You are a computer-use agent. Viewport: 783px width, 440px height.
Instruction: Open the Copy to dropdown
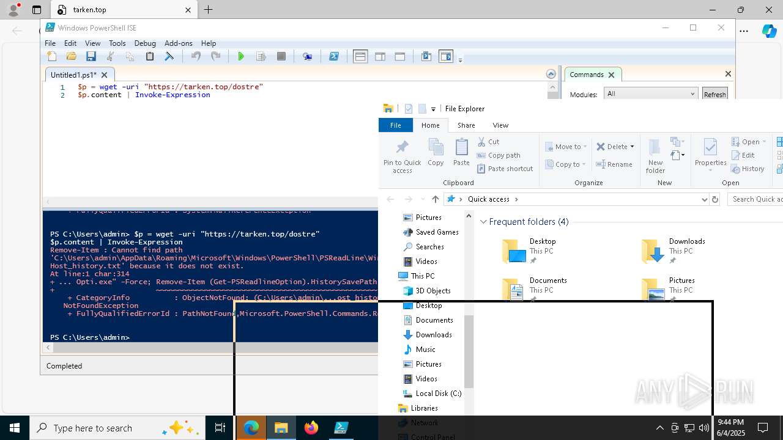565,164
